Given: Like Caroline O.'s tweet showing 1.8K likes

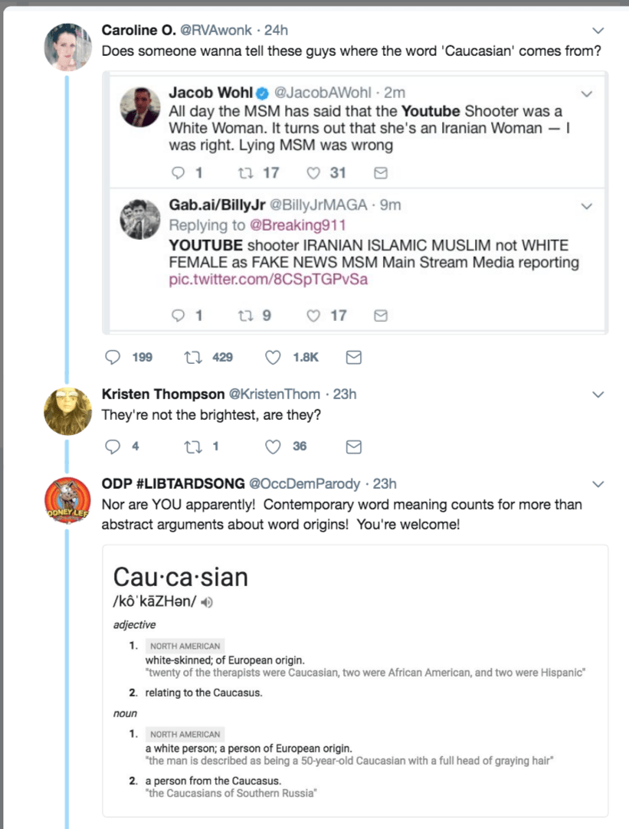Looking at the screenshot, I should pyautogui.click(x=272, y=356).
